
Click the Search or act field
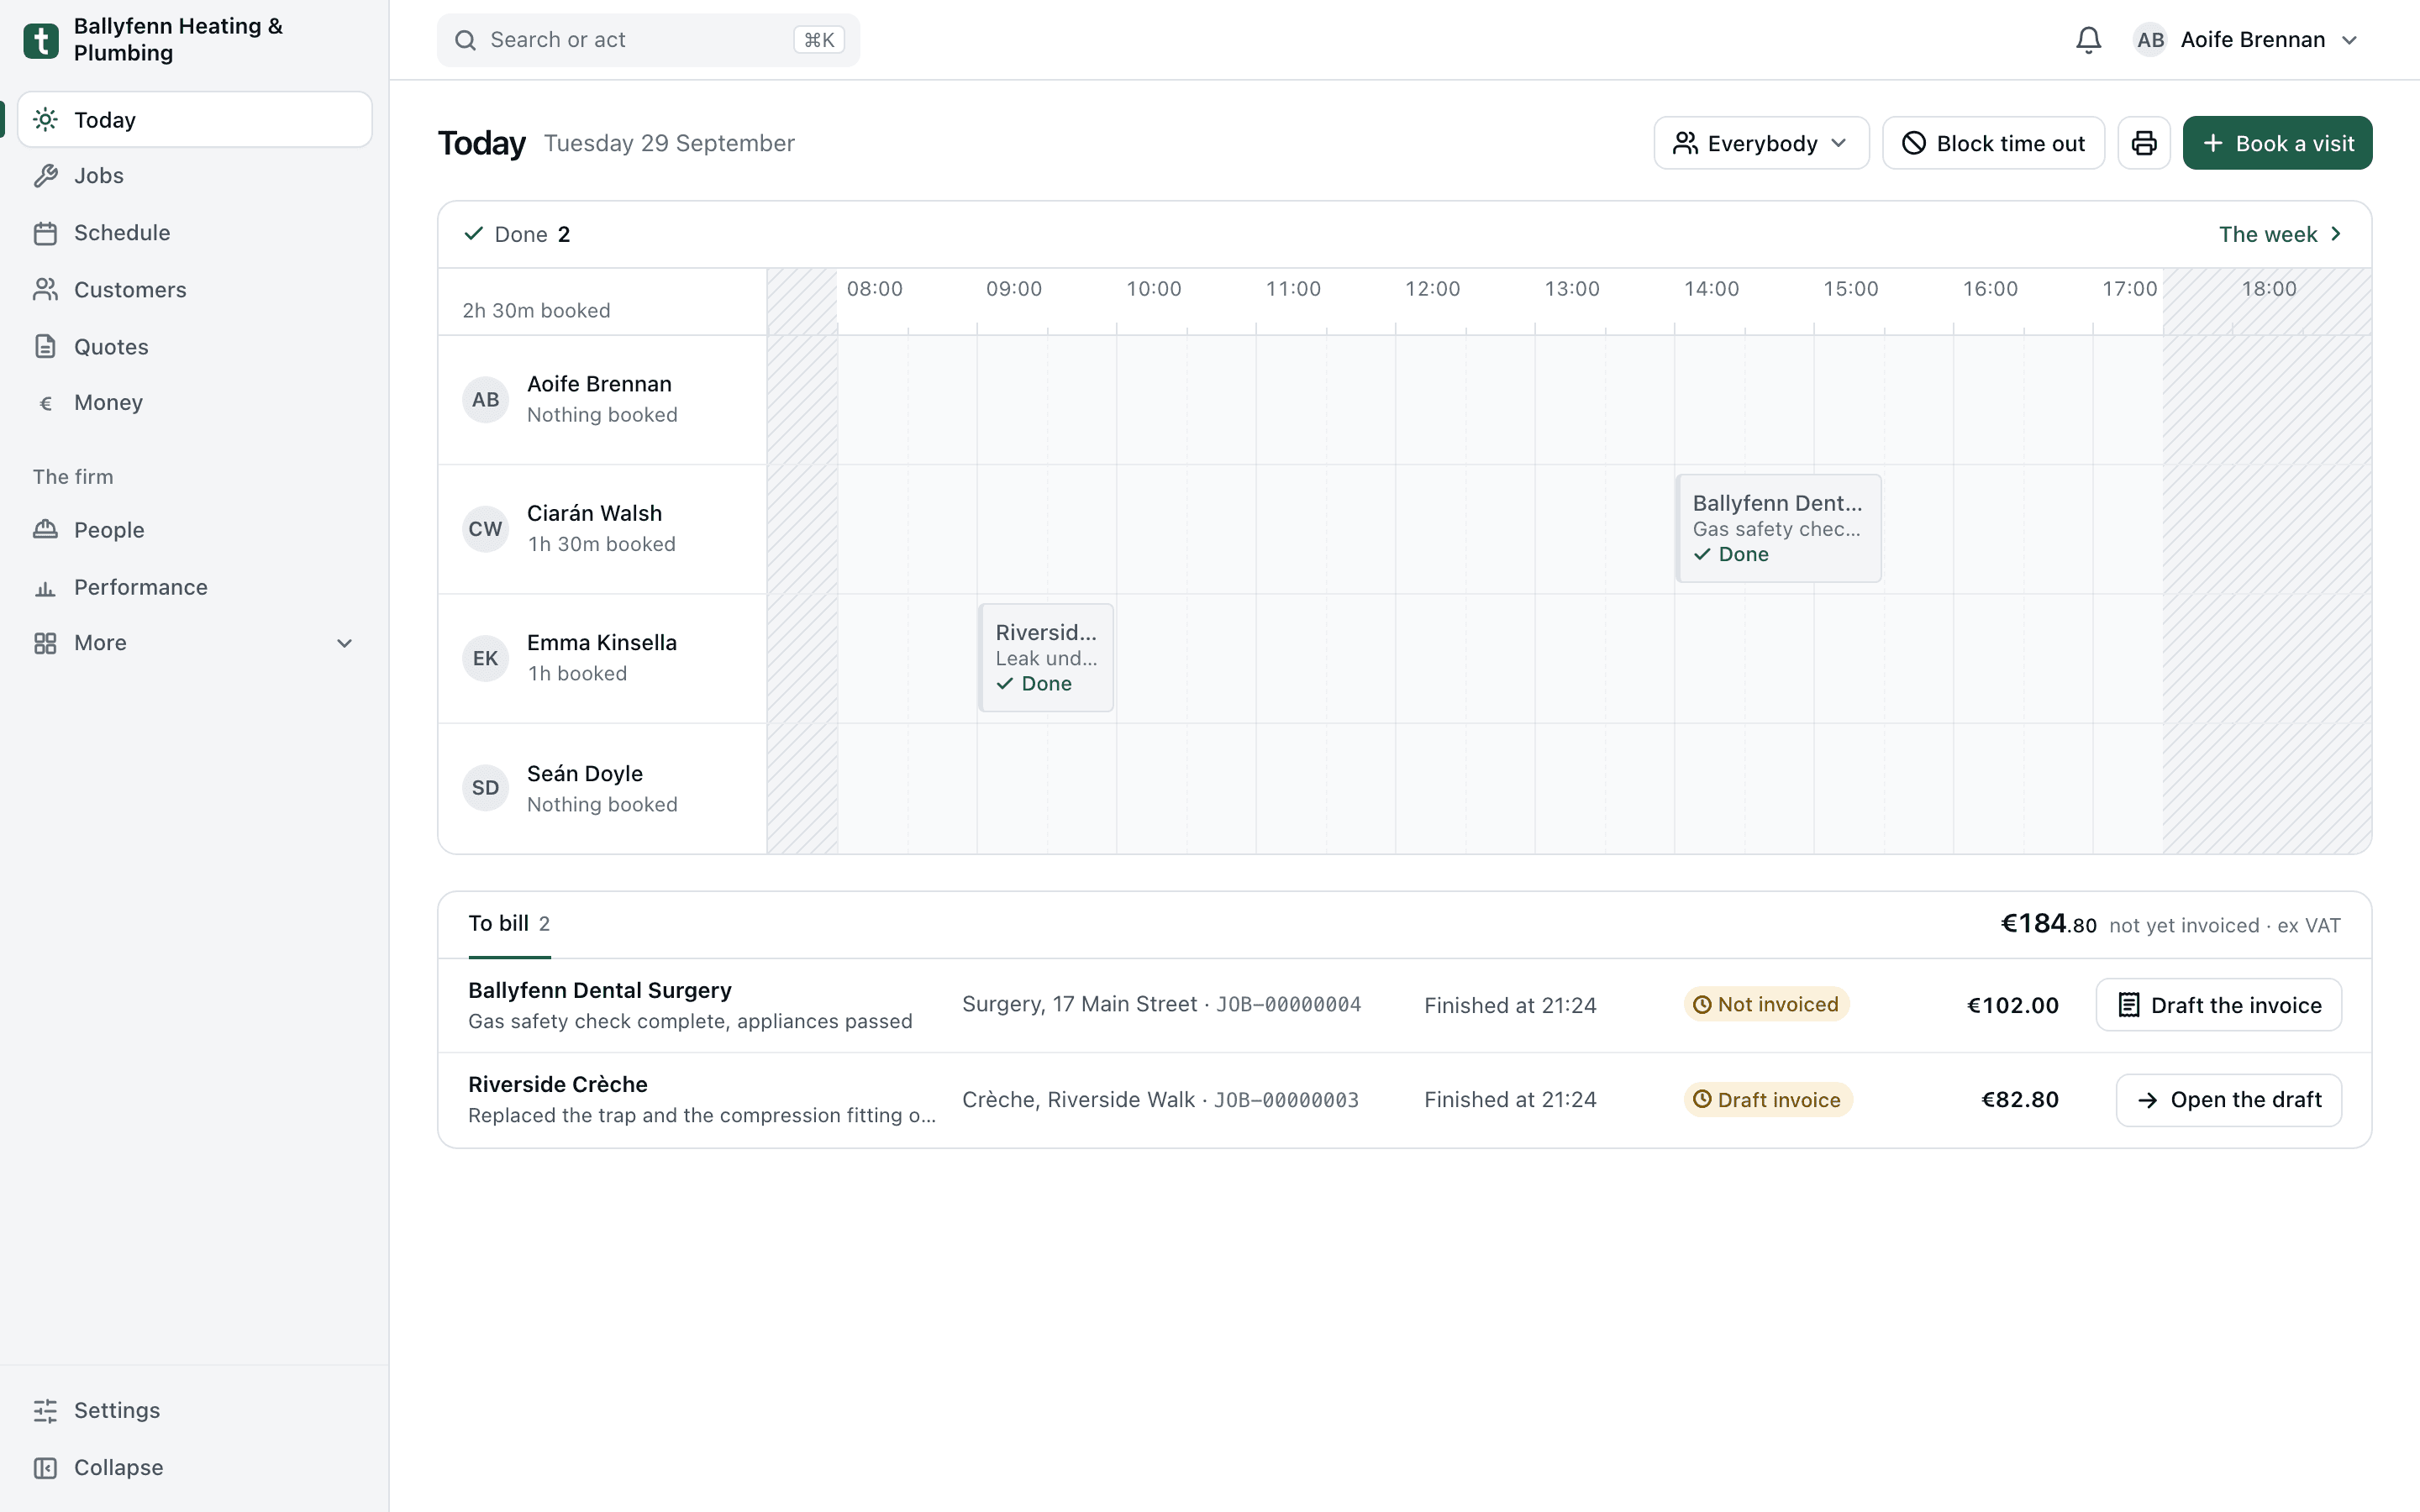(648, 40)
